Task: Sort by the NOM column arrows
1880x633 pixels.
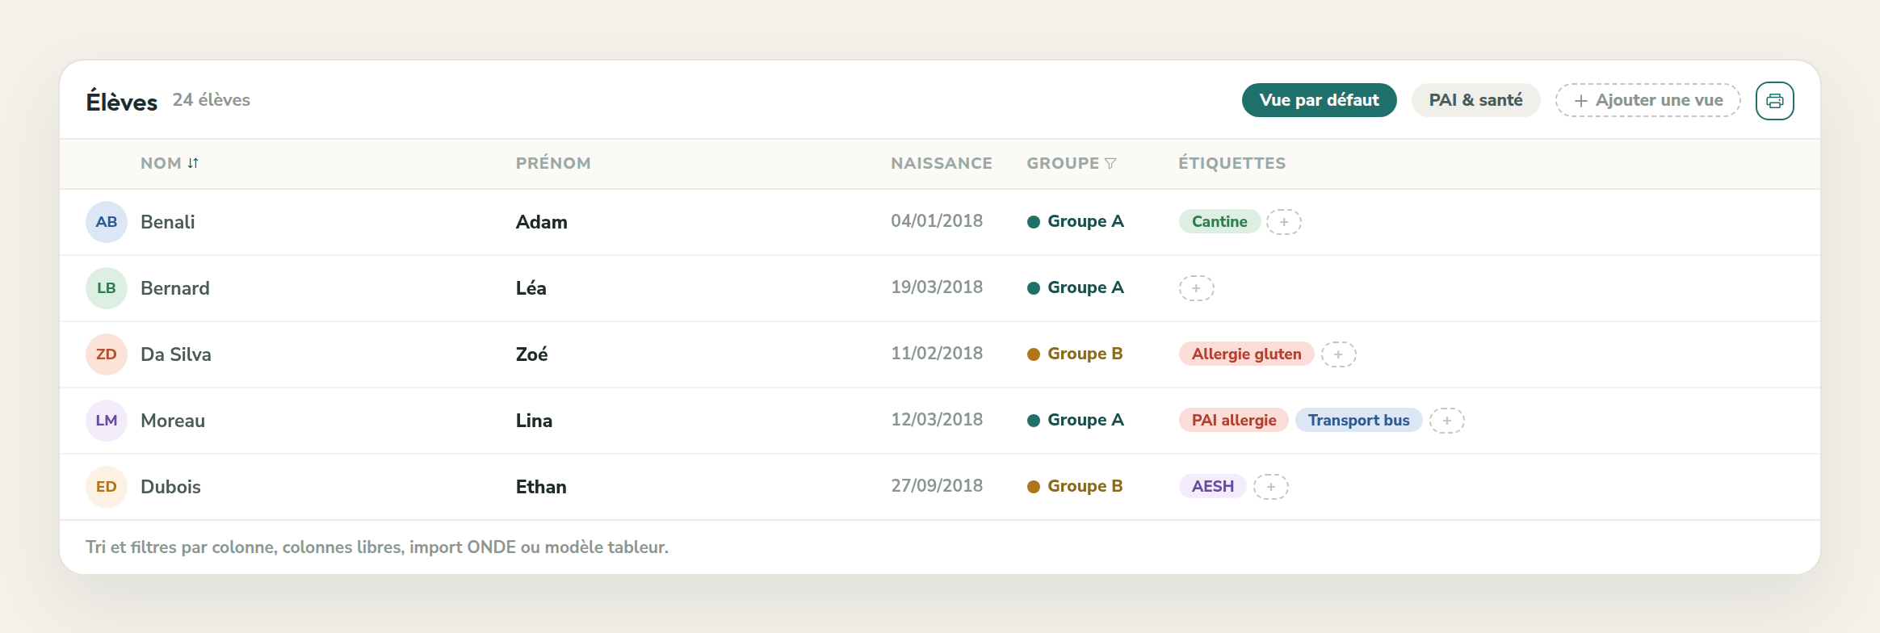Action: coord(193,163)
